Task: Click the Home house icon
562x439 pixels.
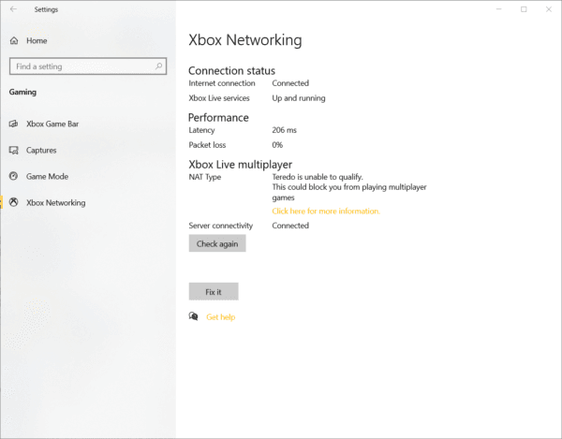Action: tap(14, 41)
